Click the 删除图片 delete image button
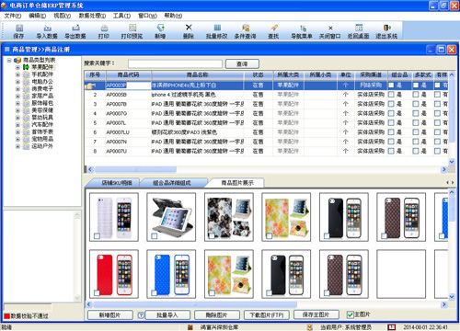The image size is (460, 331). click(x=216, y=315)
